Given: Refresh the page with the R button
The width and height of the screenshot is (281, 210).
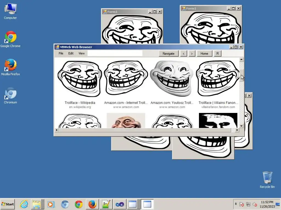Looking at the screenshot, I should tap(218, 54).
